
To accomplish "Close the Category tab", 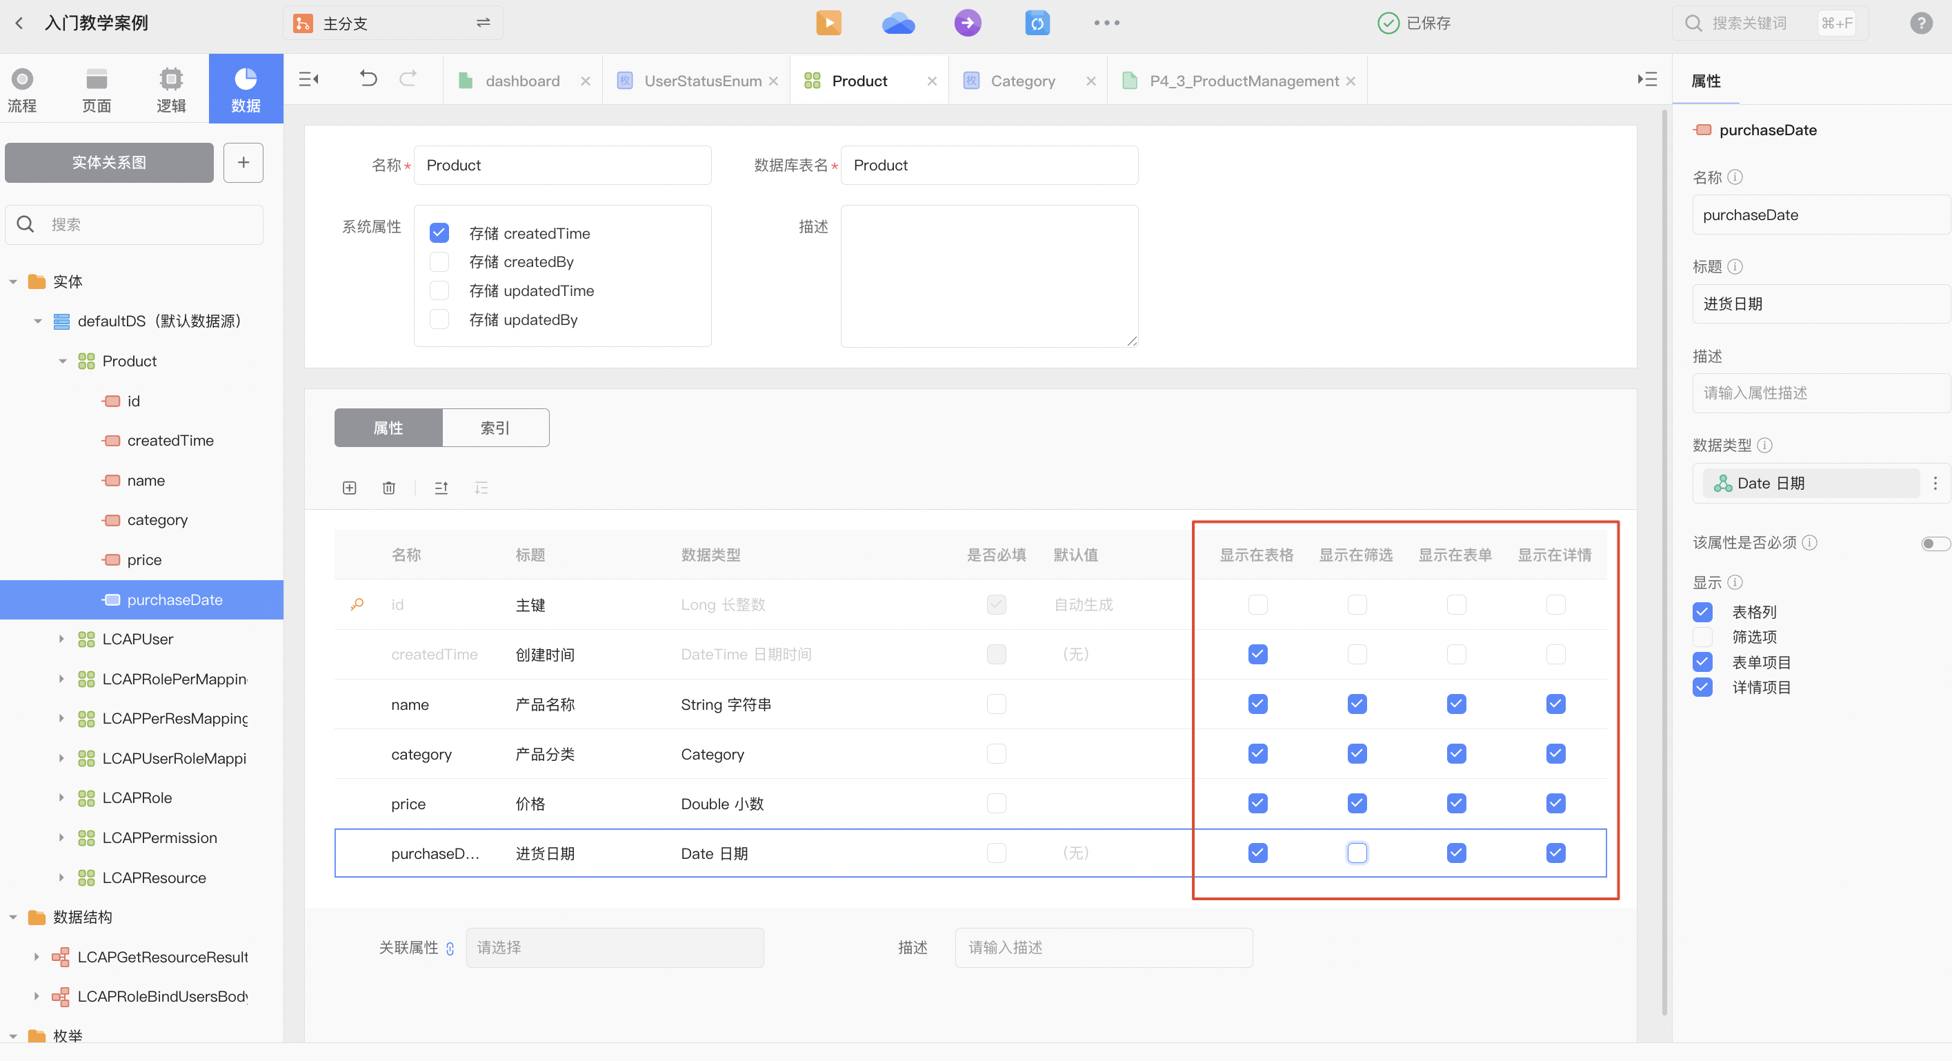I will [1090, 80].
